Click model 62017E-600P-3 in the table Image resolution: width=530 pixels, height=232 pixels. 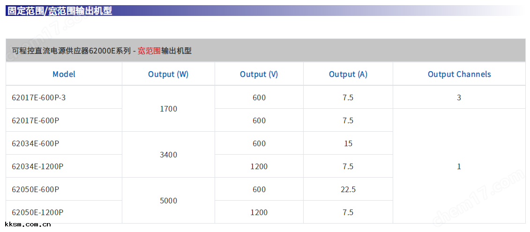[39, 97]
